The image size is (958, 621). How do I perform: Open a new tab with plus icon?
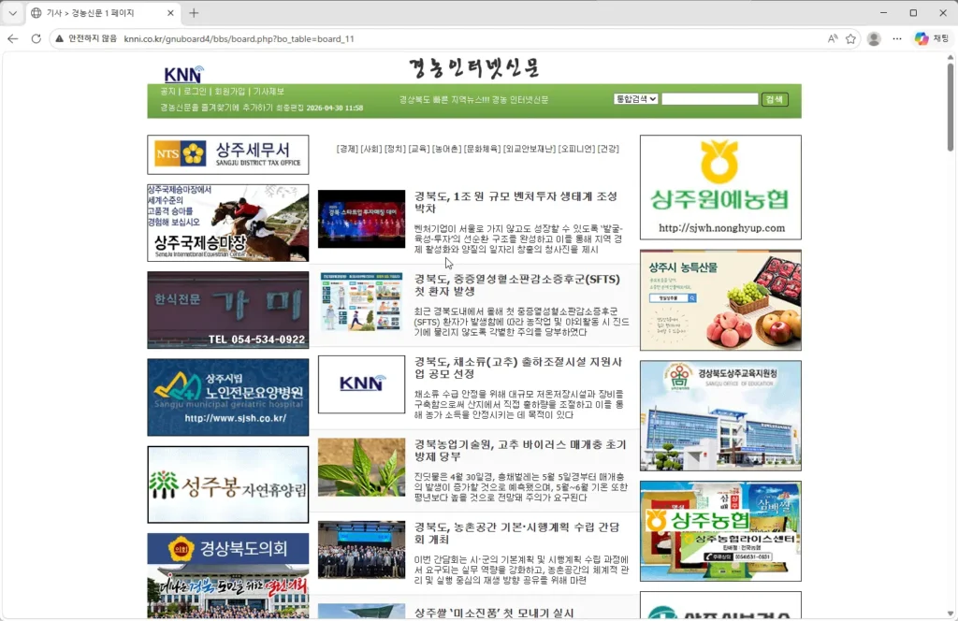point(194,13)
